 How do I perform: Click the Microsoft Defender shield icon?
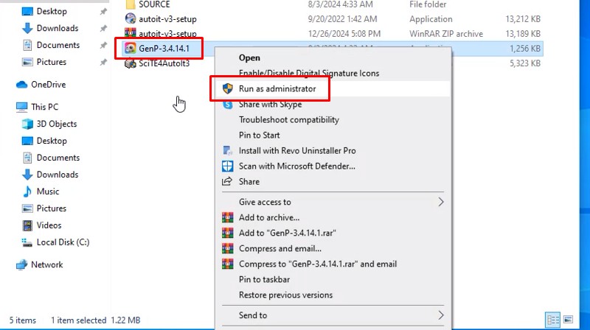(x=227, y=166)
